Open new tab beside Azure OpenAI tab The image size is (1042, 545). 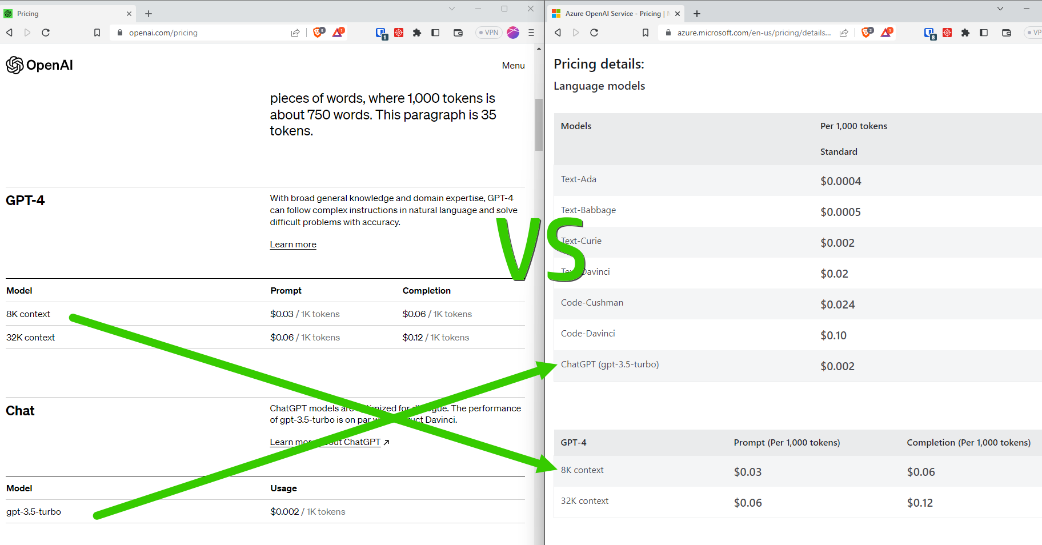[x=697, y=14]
